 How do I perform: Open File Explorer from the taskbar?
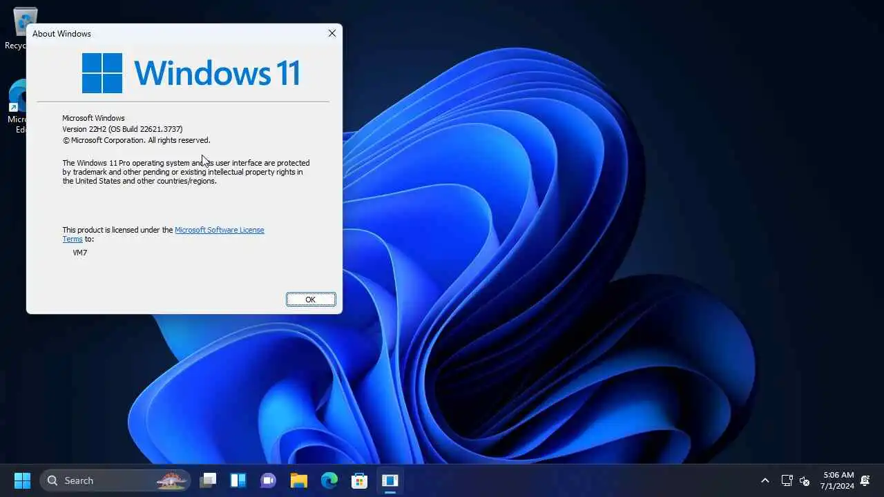click(x=298, y=480)
